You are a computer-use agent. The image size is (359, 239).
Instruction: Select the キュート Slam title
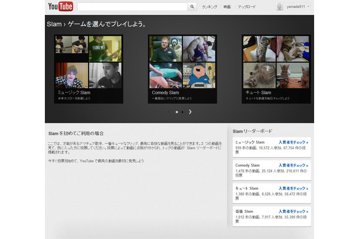pyautogui.click(x=258, y=93)
